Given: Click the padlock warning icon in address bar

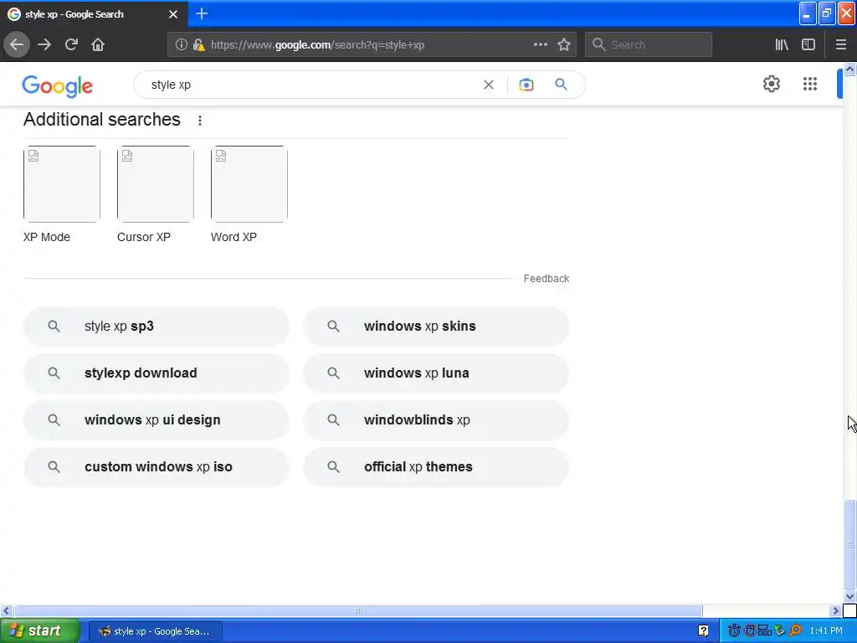Looking at the screenshot, I should pyautogui.click(x=198, y=45).
